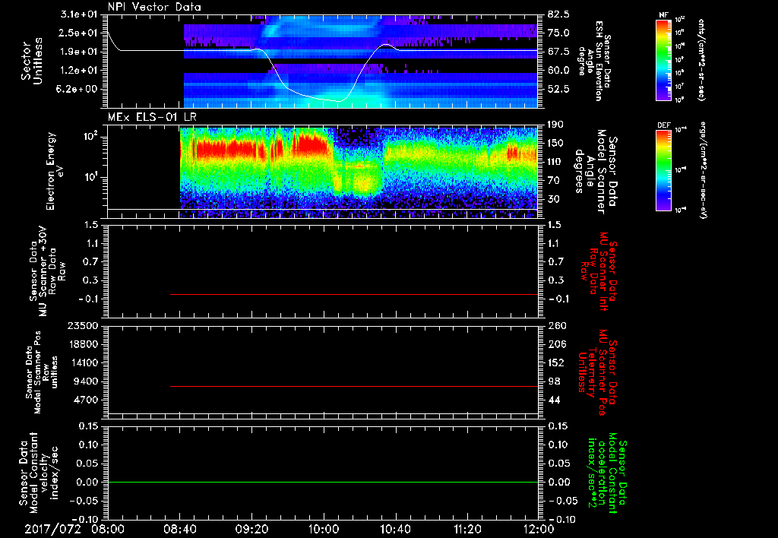Click the 67.5 elevation angle tick

pos(558,51)
